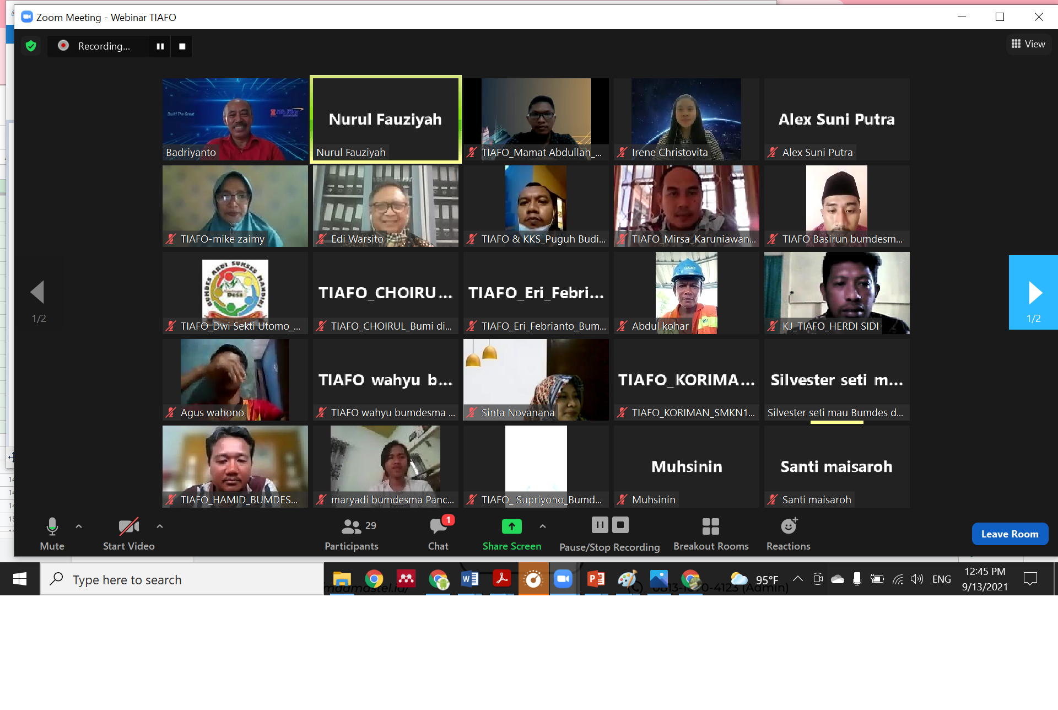Select Santi maisaroh participant tile
1058x710 pixels.
[x=836, y=466]
